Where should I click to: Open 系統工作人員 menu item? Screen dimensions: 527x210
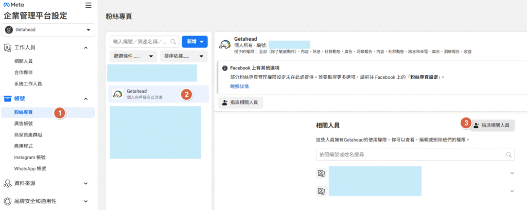point(28,83)
